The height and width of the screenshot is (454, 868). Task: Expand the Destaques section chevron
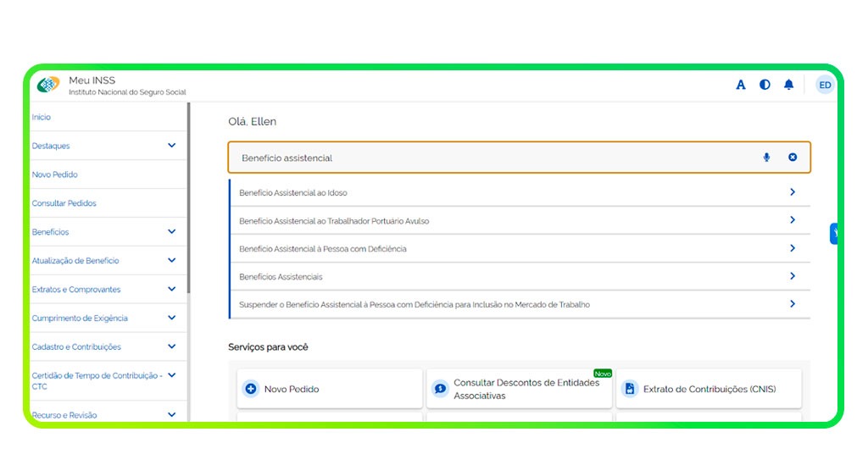[x=171, y=146]
